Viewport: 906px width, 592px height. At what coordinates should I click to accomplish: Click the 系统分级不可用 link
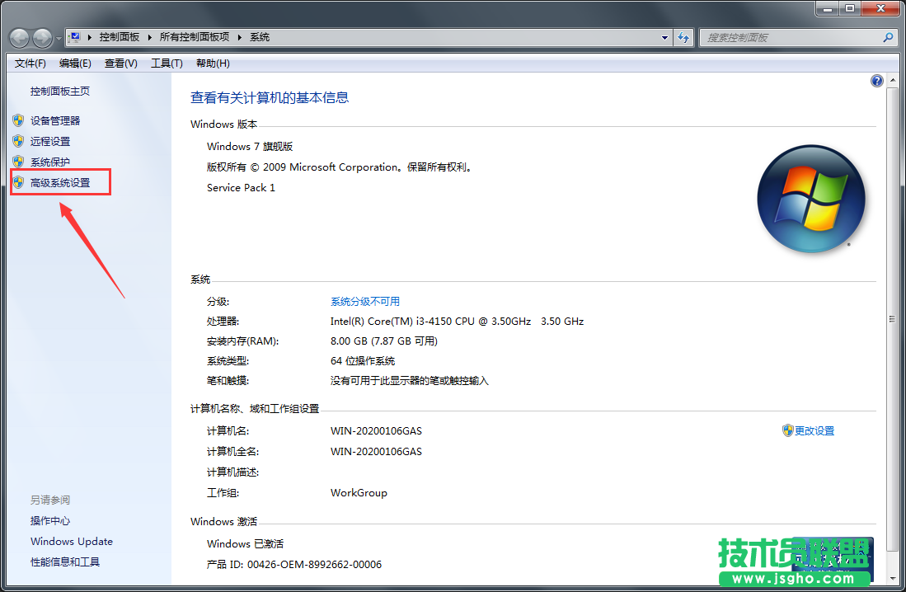click(367, 300)
